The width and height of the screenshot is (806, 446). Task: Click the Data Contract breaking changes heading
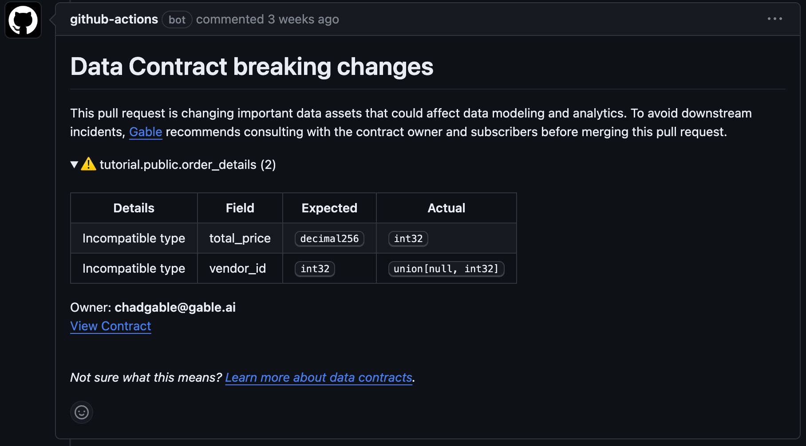point(252,67)
